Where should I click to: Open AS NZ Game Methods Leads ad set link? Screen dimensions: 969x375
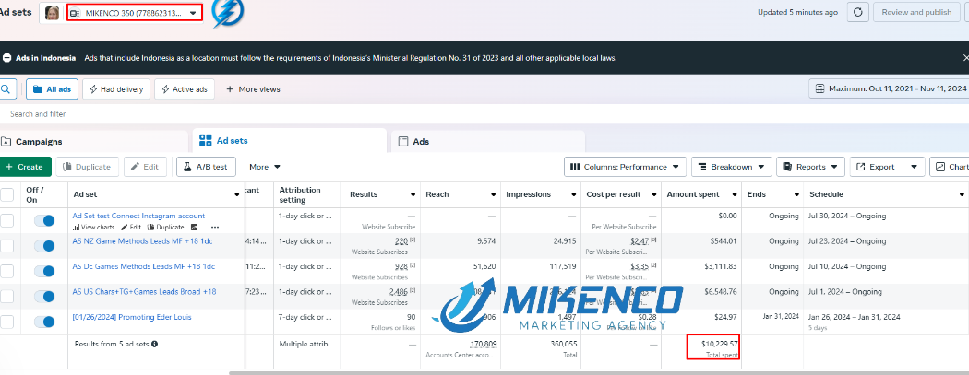coord(143,241)
